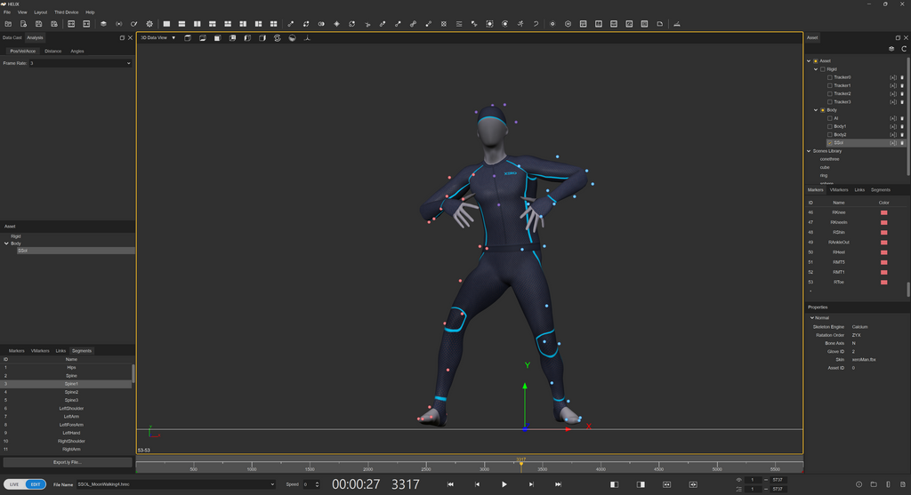Click the RKnee marker color swatch
Image resolution: width=911 pixels, height=495 pixels.
coord(883,212)
